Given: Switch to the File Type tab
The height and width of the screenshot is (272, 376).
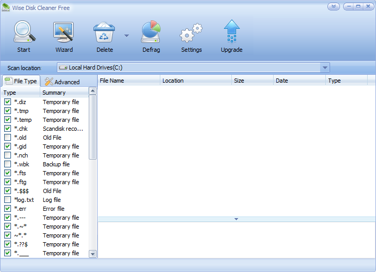Looking at the screenshot, I should pos(21,81).
